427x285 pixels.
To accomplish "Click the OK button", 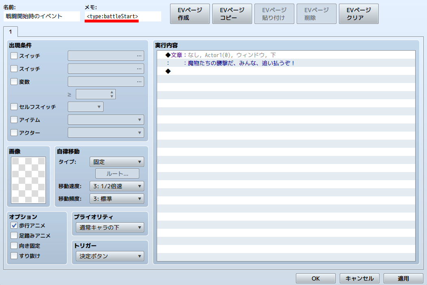I will [x=316, y=279].
